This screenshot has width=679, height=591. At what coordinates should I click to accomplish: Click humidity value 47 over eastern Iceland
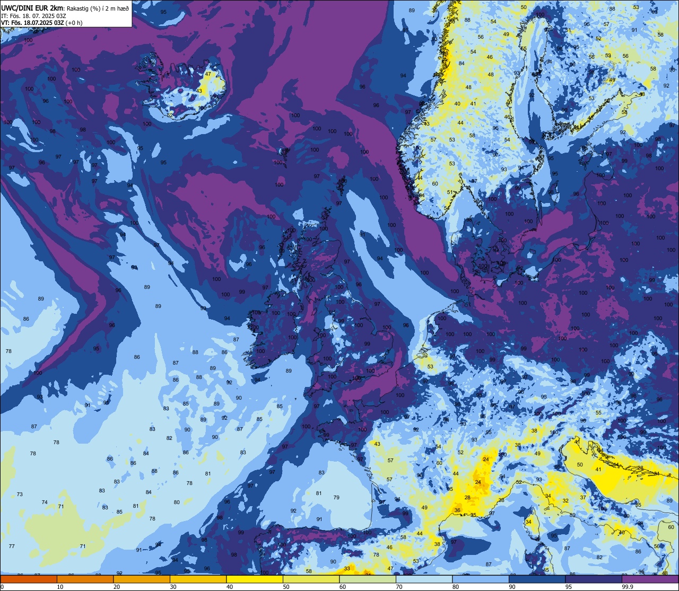[x=208, y=74]
